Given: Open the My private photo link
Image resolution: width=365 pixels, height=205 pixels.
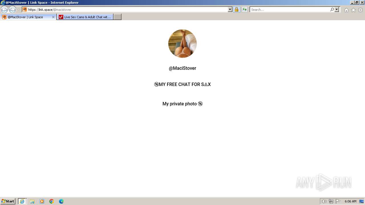Looking at the screenshot, I should coord(182,104).
